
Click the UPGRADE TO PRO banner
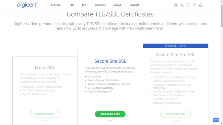(x=176, y=46)
